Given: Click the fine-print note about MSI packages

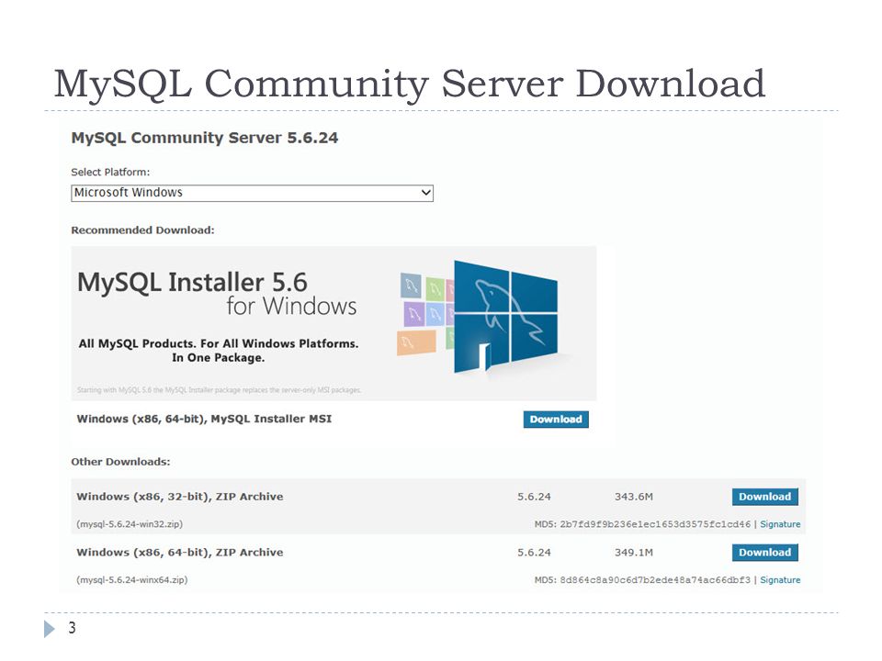Looking at the screenshot, I should coord(220,389).
